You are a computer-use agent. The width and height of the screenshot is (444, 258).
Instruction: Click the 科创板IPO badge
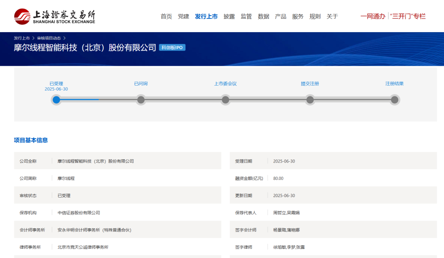(x=172, y=48)
